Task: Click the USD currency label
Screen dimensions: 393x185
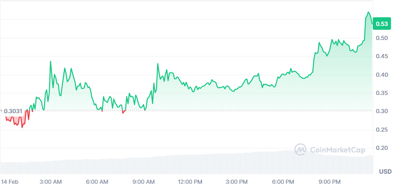Action: coord(385,172)
